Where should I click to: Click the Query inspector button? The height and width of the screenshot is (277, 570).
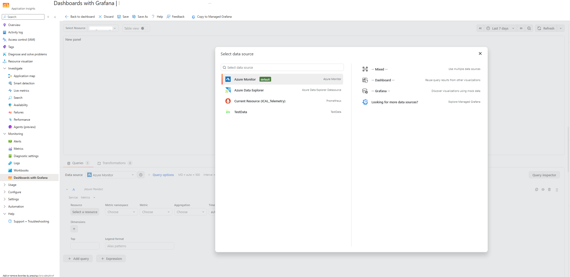[544, 175]
